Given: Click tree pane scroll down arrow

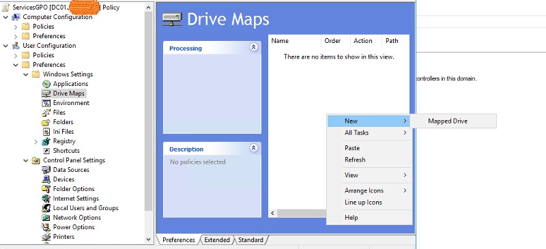Looking at the screenshot, I should [149, 239].
